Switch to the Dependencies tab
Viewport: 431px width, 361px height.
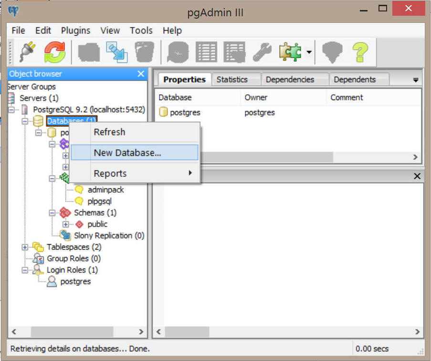click(290, 80)
